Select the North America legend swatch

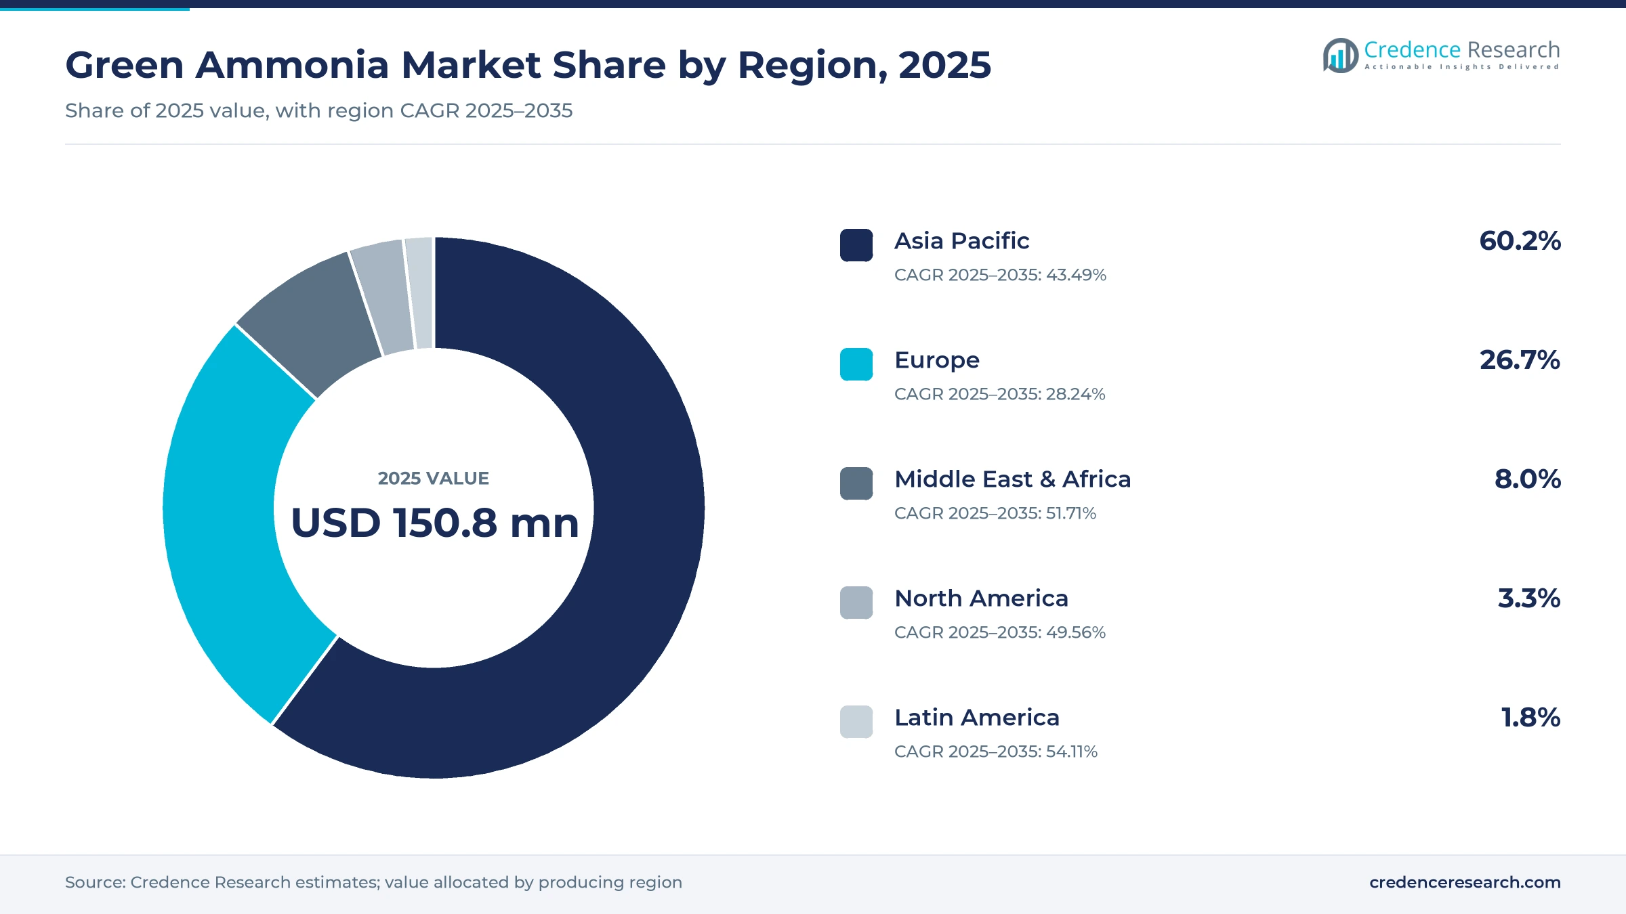pyautogui.click(x=856, y=603)
